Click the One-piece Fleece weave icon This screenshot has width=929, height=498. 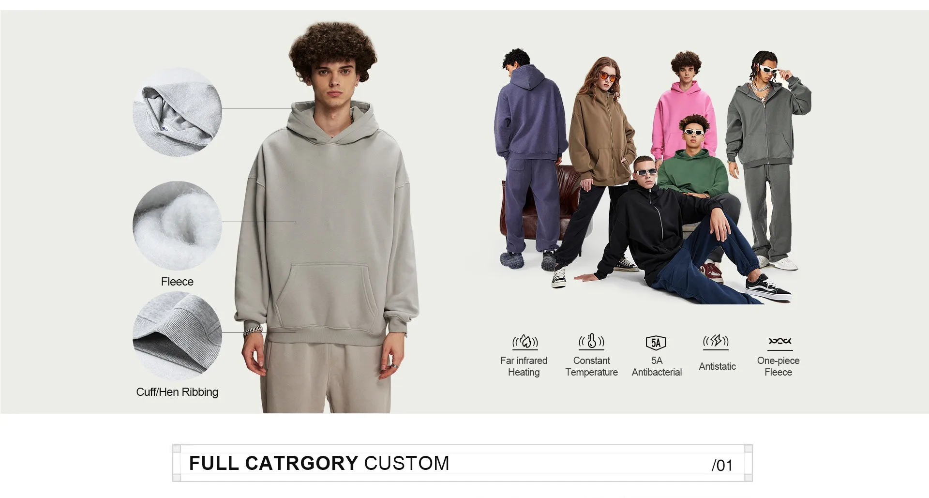click(x=780, y=343)
